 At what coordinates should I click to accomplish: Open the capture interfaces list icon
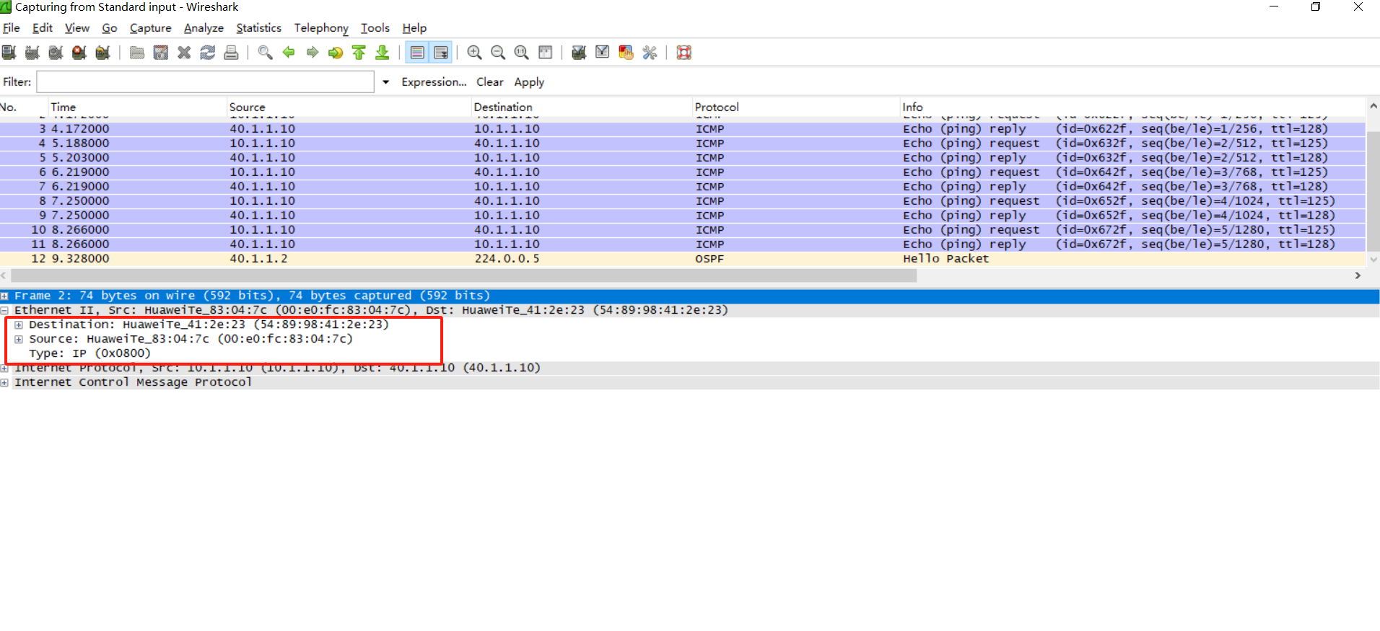coord(9,53)
